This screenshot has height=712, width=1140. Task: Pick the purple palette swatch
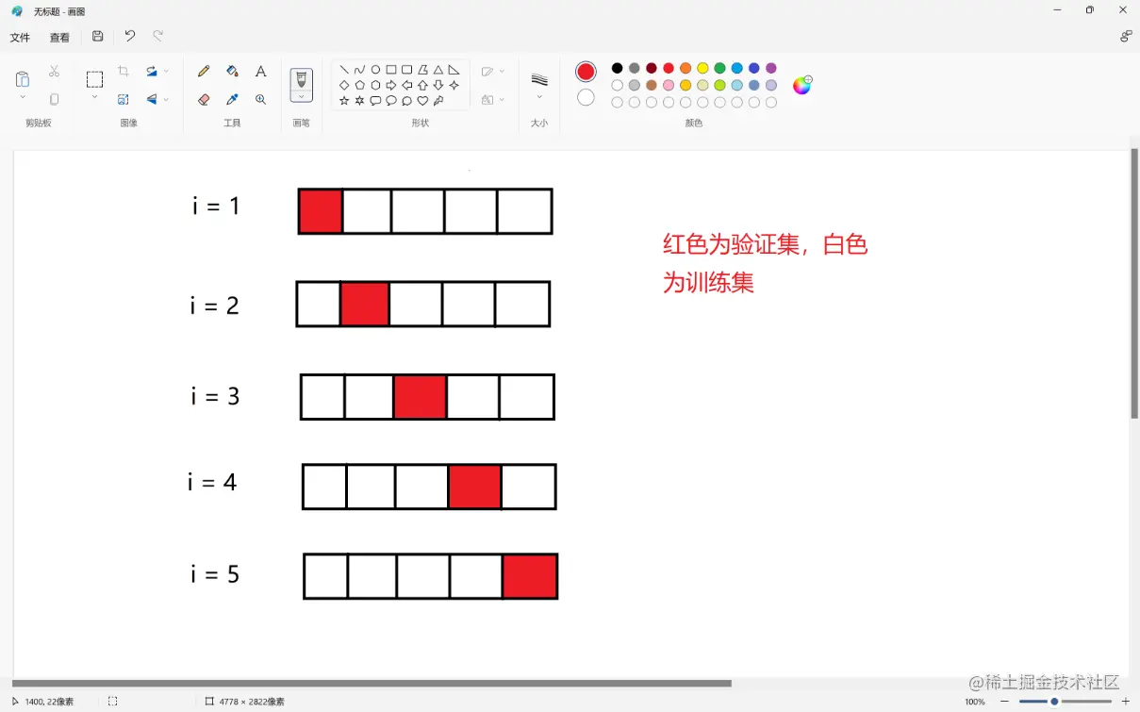tap(771, 68)
